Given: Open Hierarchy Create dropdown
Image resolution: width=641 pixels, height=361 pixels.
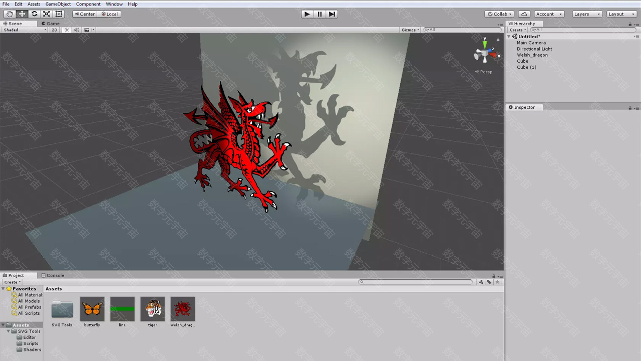Looking at the screenshot, I should 518,30.
